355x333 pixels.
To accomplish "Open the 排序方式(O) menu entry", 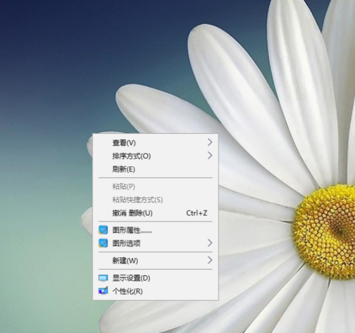I will [x=155, y=156].
